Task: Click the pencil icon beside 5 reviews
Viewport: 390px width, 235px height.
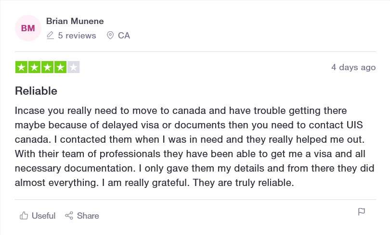Action: point(50,36)
